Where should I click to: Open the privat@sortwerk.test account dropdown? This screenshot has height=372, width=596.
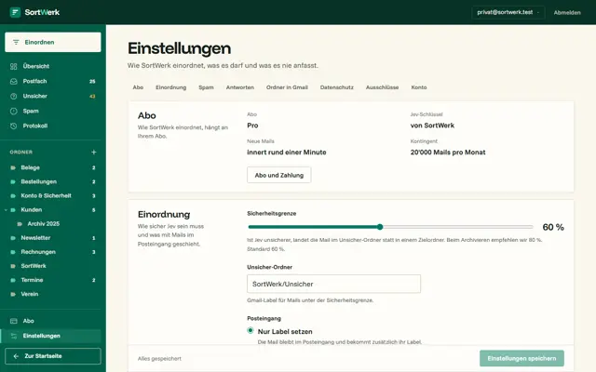tap(508, 12)
